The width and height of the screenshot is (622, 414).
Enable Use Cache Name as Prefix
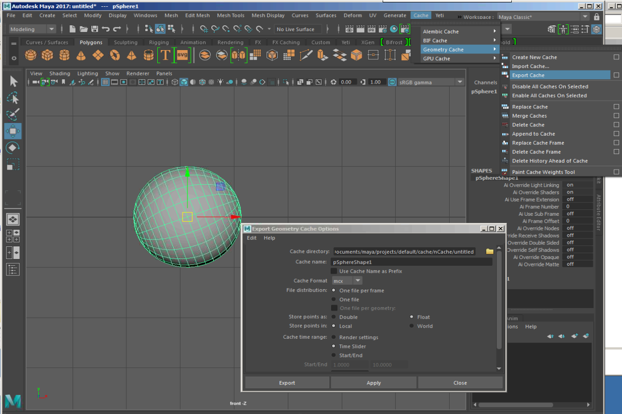click(x=334, y=271)
